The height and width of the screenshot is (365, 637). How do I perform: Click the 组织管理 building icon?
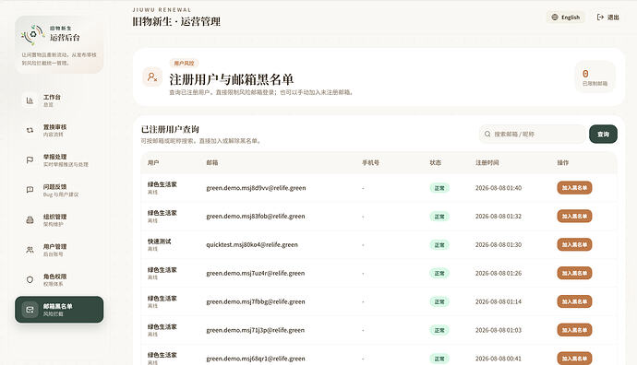pyautogui.click(x=30, y=219)
